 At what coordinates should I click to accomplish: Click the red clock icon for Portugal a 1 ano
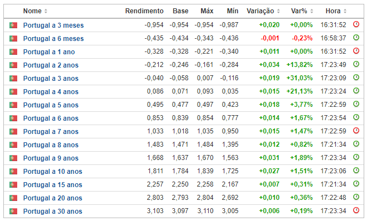[356, 51]
